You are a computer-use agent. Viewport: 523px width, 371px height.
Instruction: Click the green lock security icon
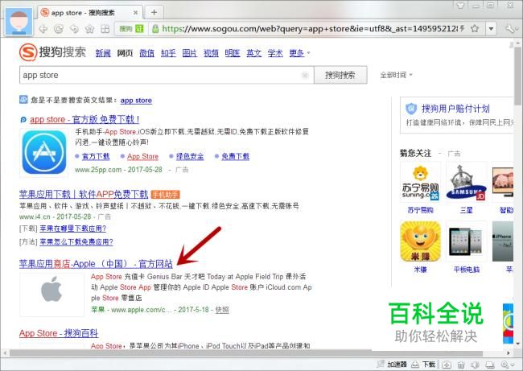[155, 29]
